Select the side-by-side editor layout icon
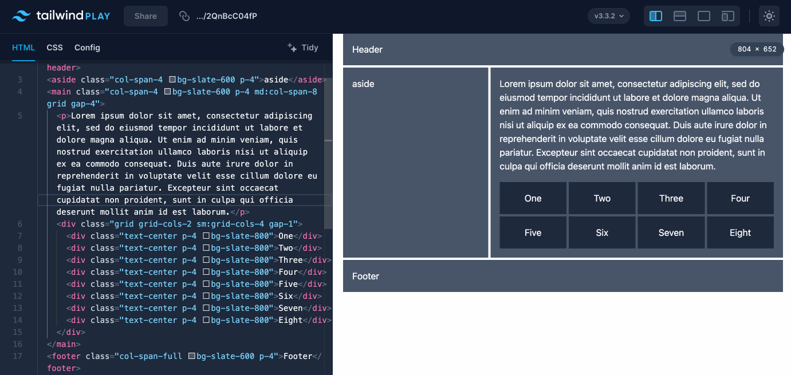This screenshot has width=791, height=375. (x=655, y=16)
